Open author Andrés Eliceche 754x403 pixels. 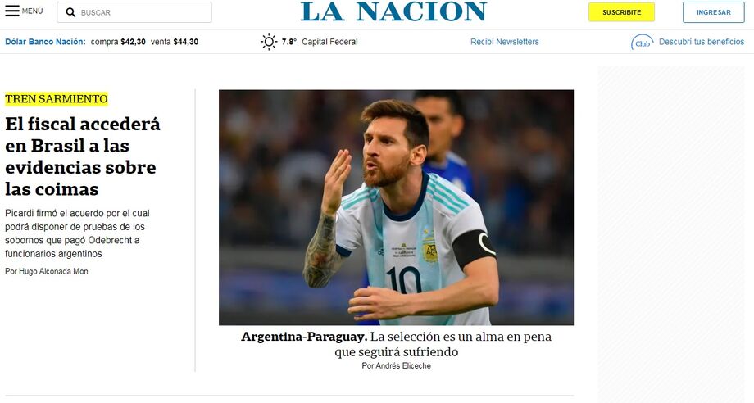point(396,365)
